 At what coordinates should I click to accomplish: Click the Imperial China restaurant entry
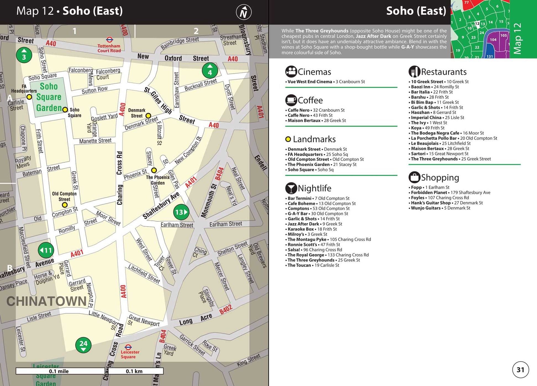(436, 118)
